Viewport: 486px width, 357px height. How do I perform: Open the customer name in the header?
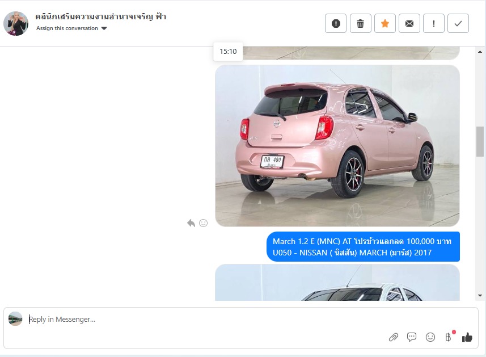click(x=101, y=16)
